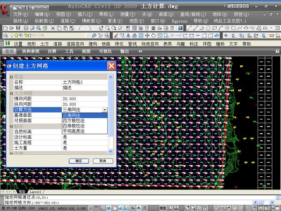Click the New drawing icon in toolbar
Viewport: 281px width, 211px height.
4,28
